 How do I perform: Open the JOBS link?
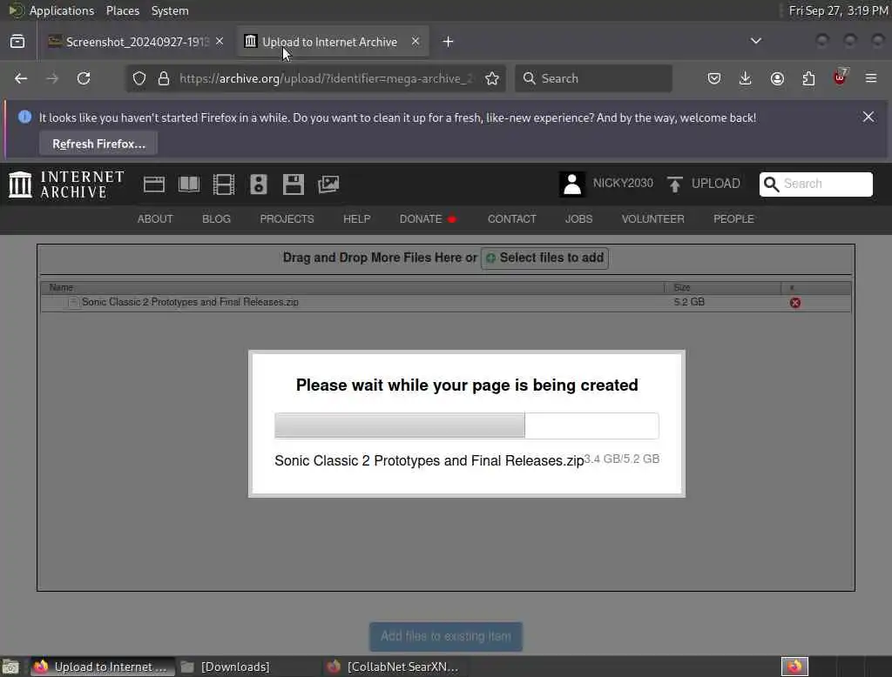pyautogui.click(x=578, y=218)
